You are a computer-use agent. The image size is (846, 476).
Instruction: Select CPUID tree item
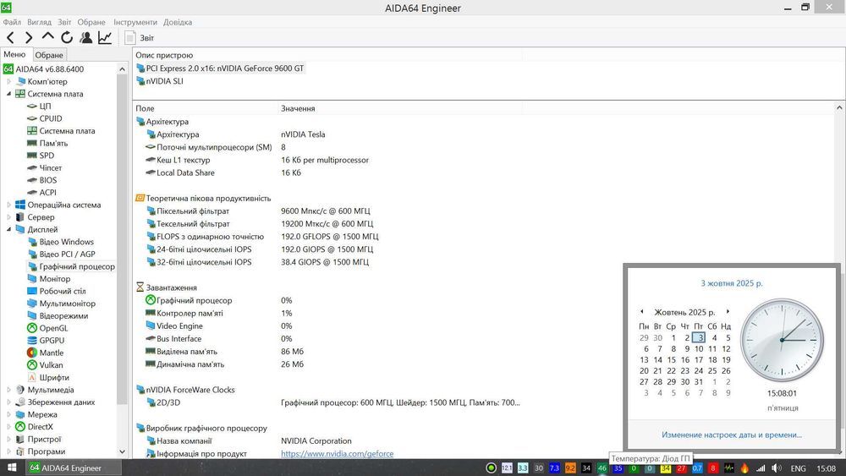(x=51, y=118)
